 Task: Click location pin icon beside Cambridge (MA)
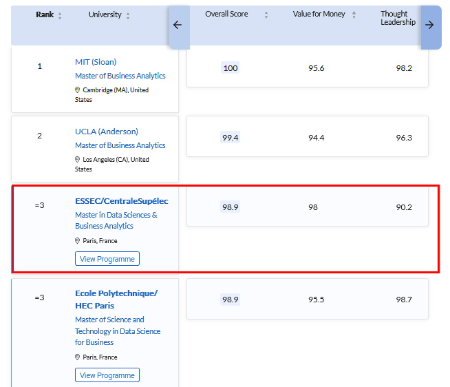click(77, 90)
